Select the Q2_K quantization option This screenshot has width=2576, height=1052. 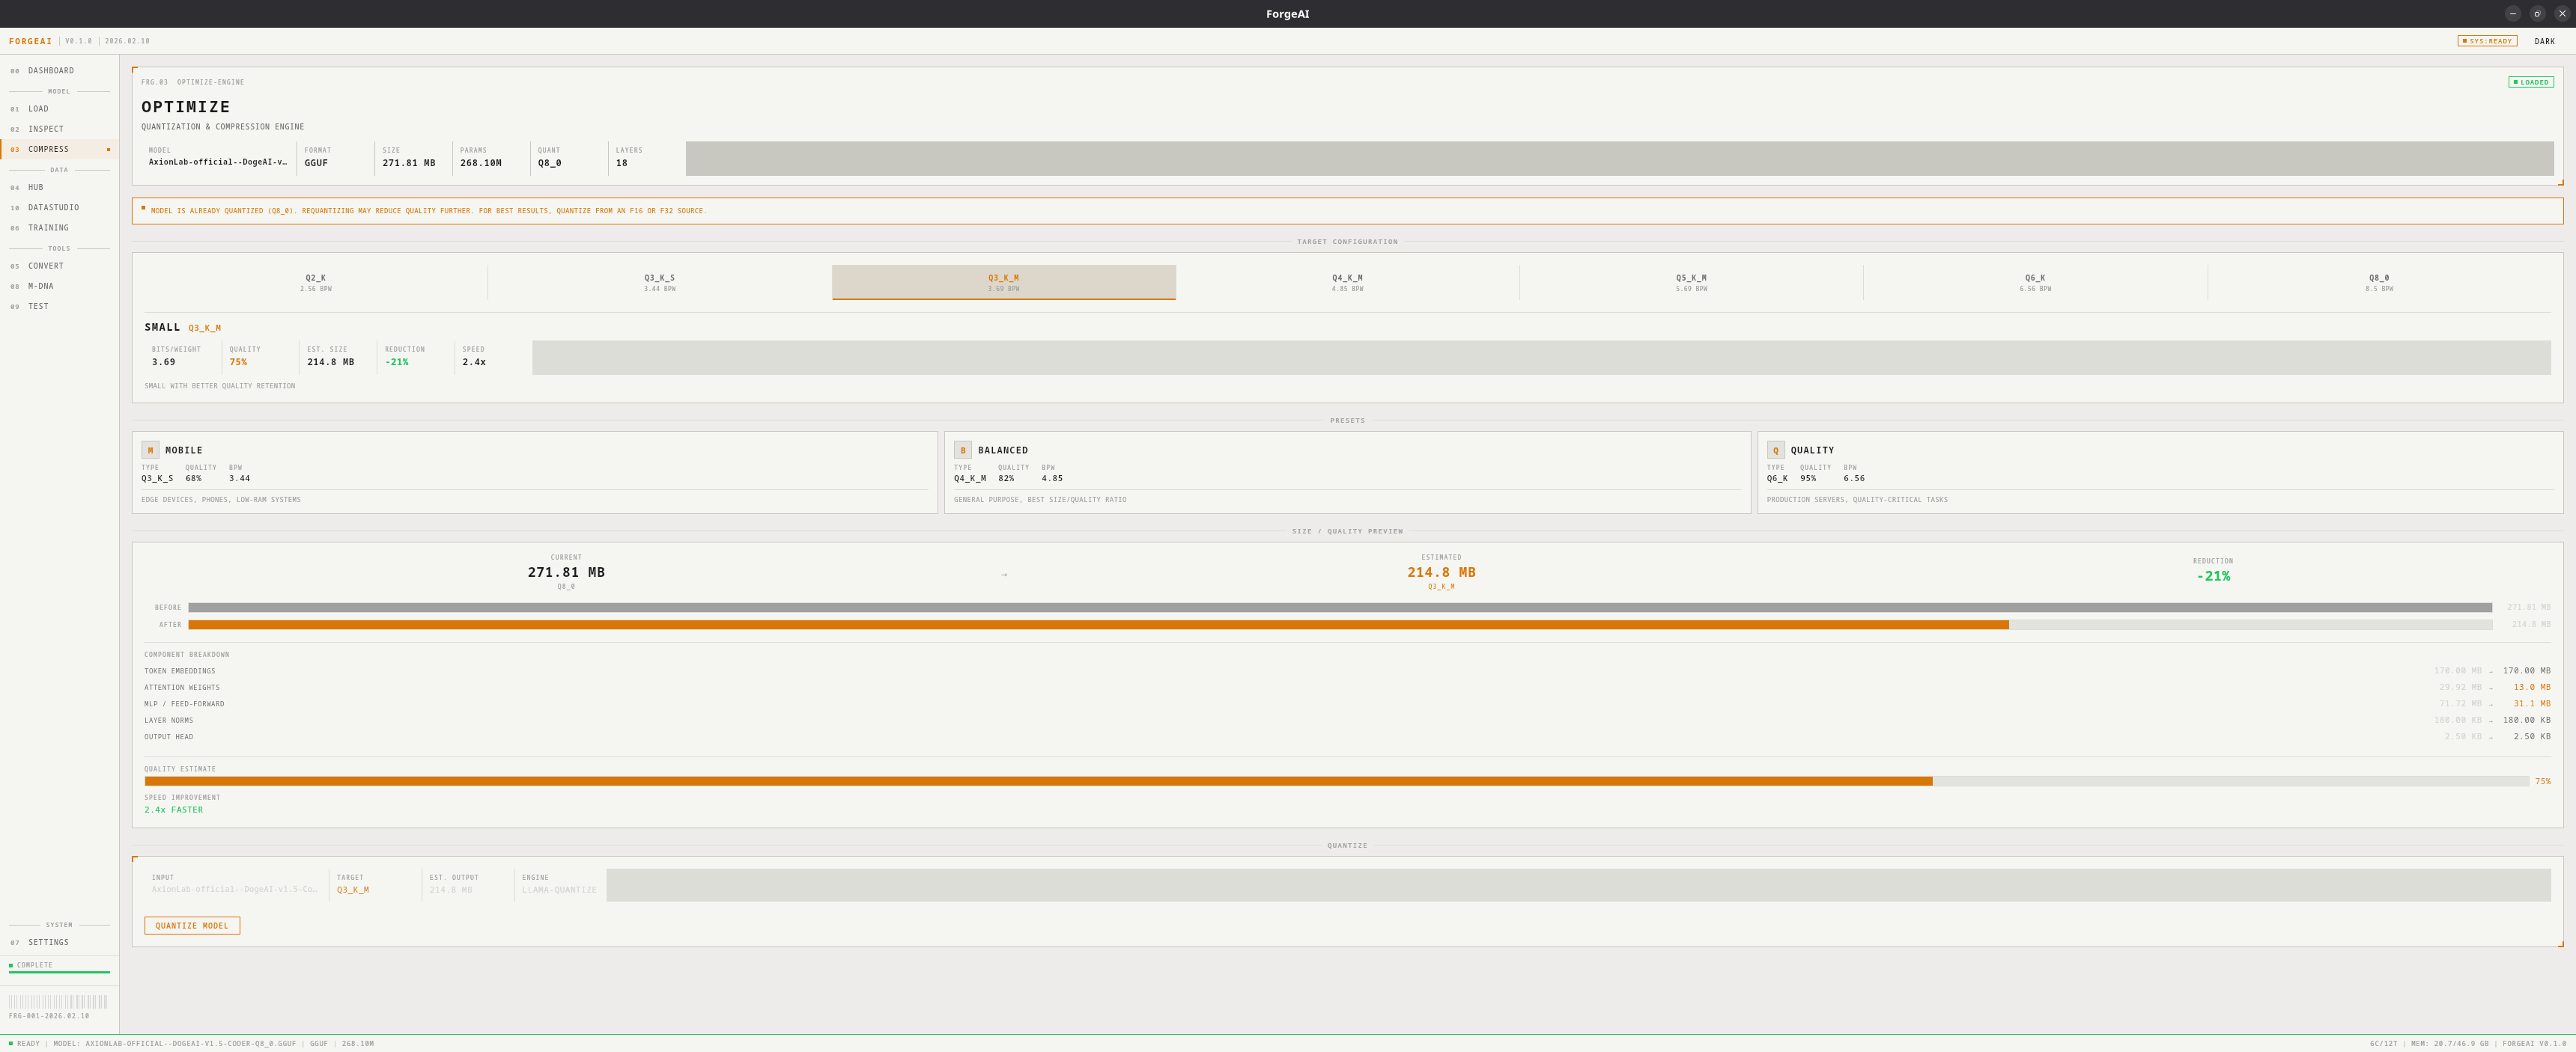315,283
